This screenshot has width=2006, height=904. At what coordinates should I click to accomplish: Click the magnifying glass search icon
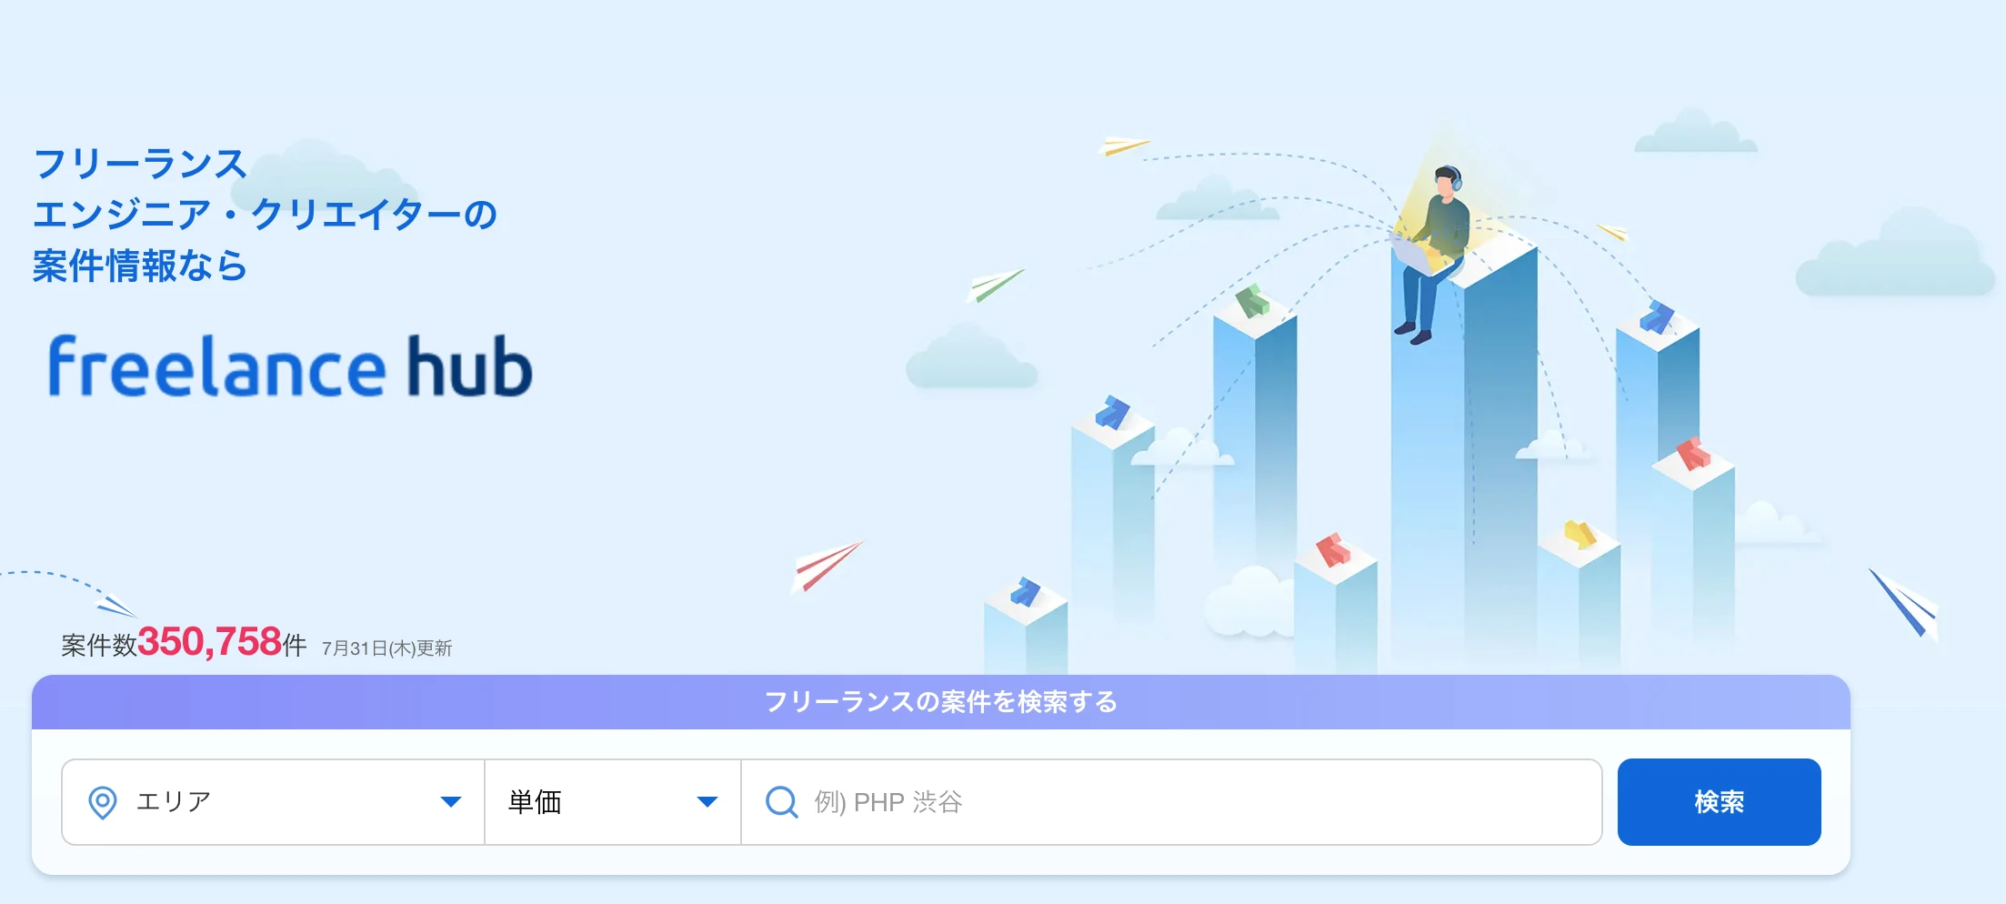(x=781, y=802)
